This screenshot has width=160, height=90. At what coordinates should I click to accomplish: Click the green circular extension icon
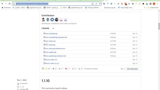tap(111, 4)
